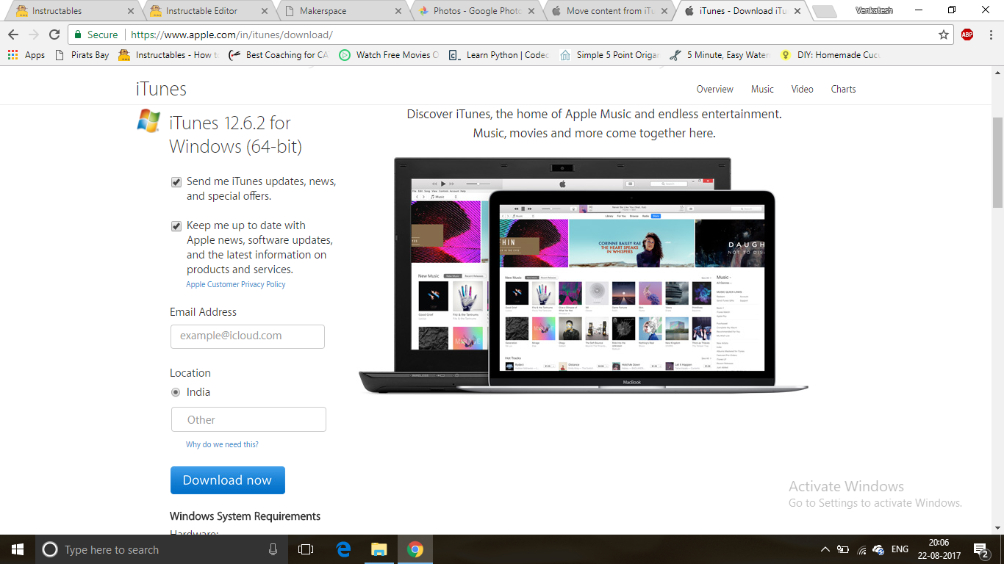Click the ENG language indicator
1004x564 pixels.
pyautogui.click(x=900, y=549)
